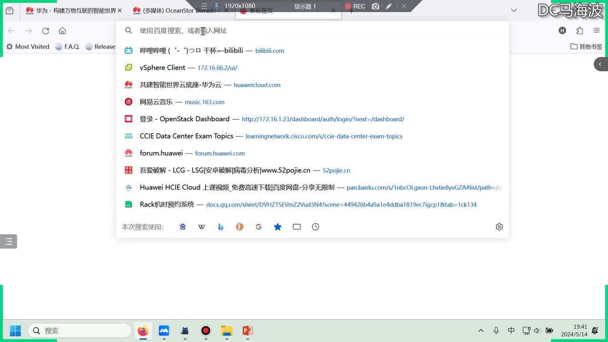608x342 pixels.
Task: Search open tabs using the tab icon
Action: pyautogui.click(x=297, y=227)
